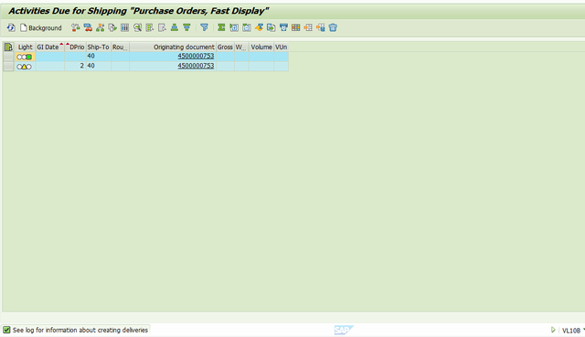Click the Delete trash can icon

click(333, 27)
